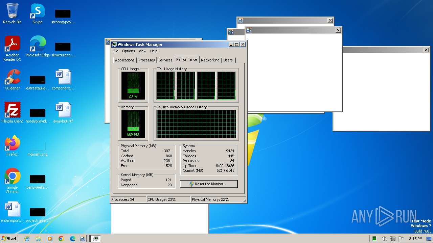This screenshot has height=243, width=433.
Task: Select the enterimport Word document icon
Action: click(x=12, y=212)
